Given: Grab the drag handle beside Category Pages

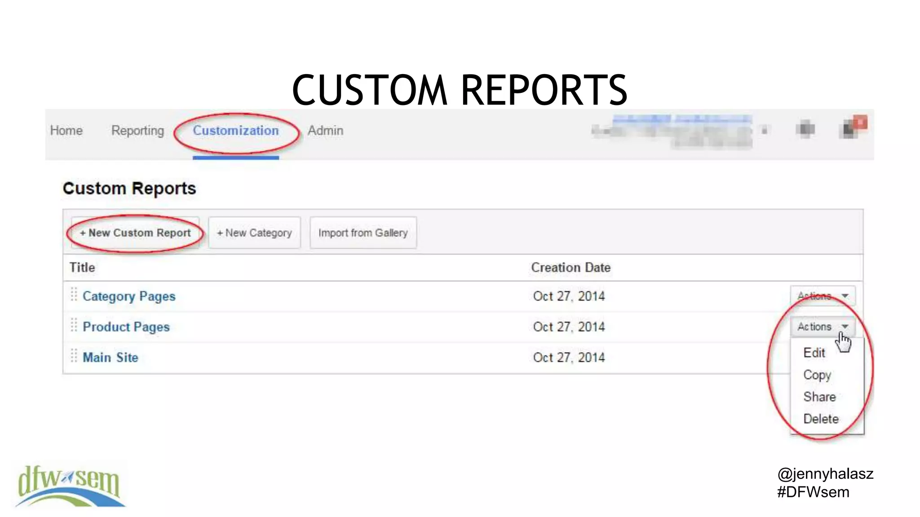Looking at the screenshot, I should (74, 294).
